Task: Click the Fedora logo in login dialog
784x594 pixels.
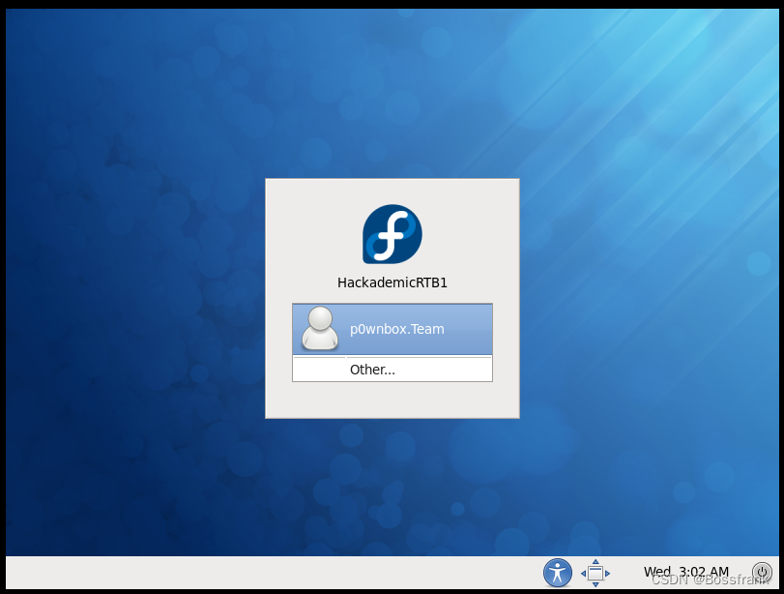Action: (x=392, y=234)
